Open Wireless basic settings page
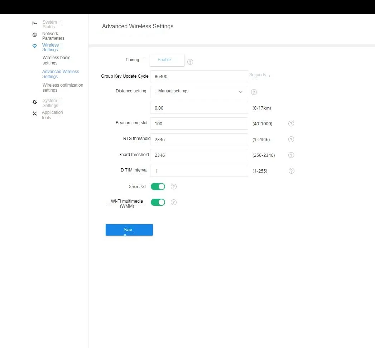The image size is (375, 348). pyautogui.click(x=56, y=60)
